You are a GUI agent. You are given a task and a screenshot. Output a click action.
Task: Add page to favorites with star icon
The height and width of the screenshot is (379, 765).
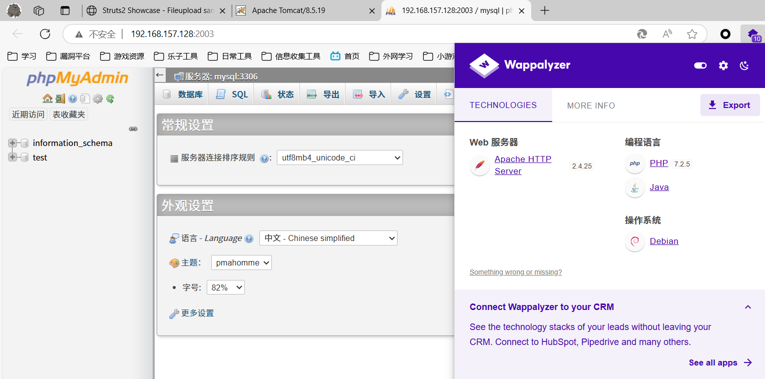692,34
